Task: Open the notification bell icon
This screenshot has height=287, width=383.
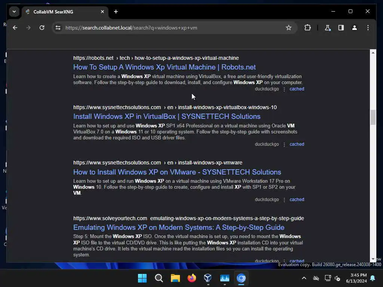Action: (x=373, y=278)
